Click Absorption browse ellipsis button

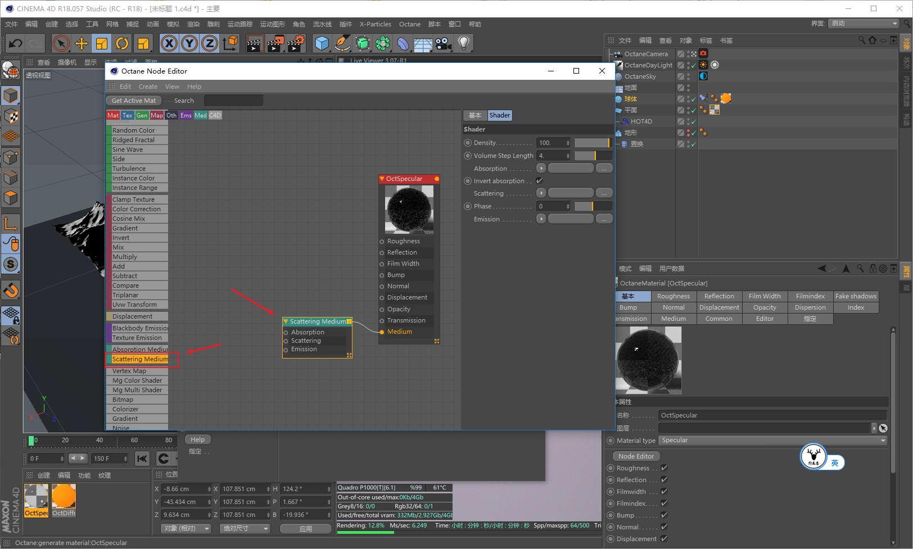(x=604, y=168)
